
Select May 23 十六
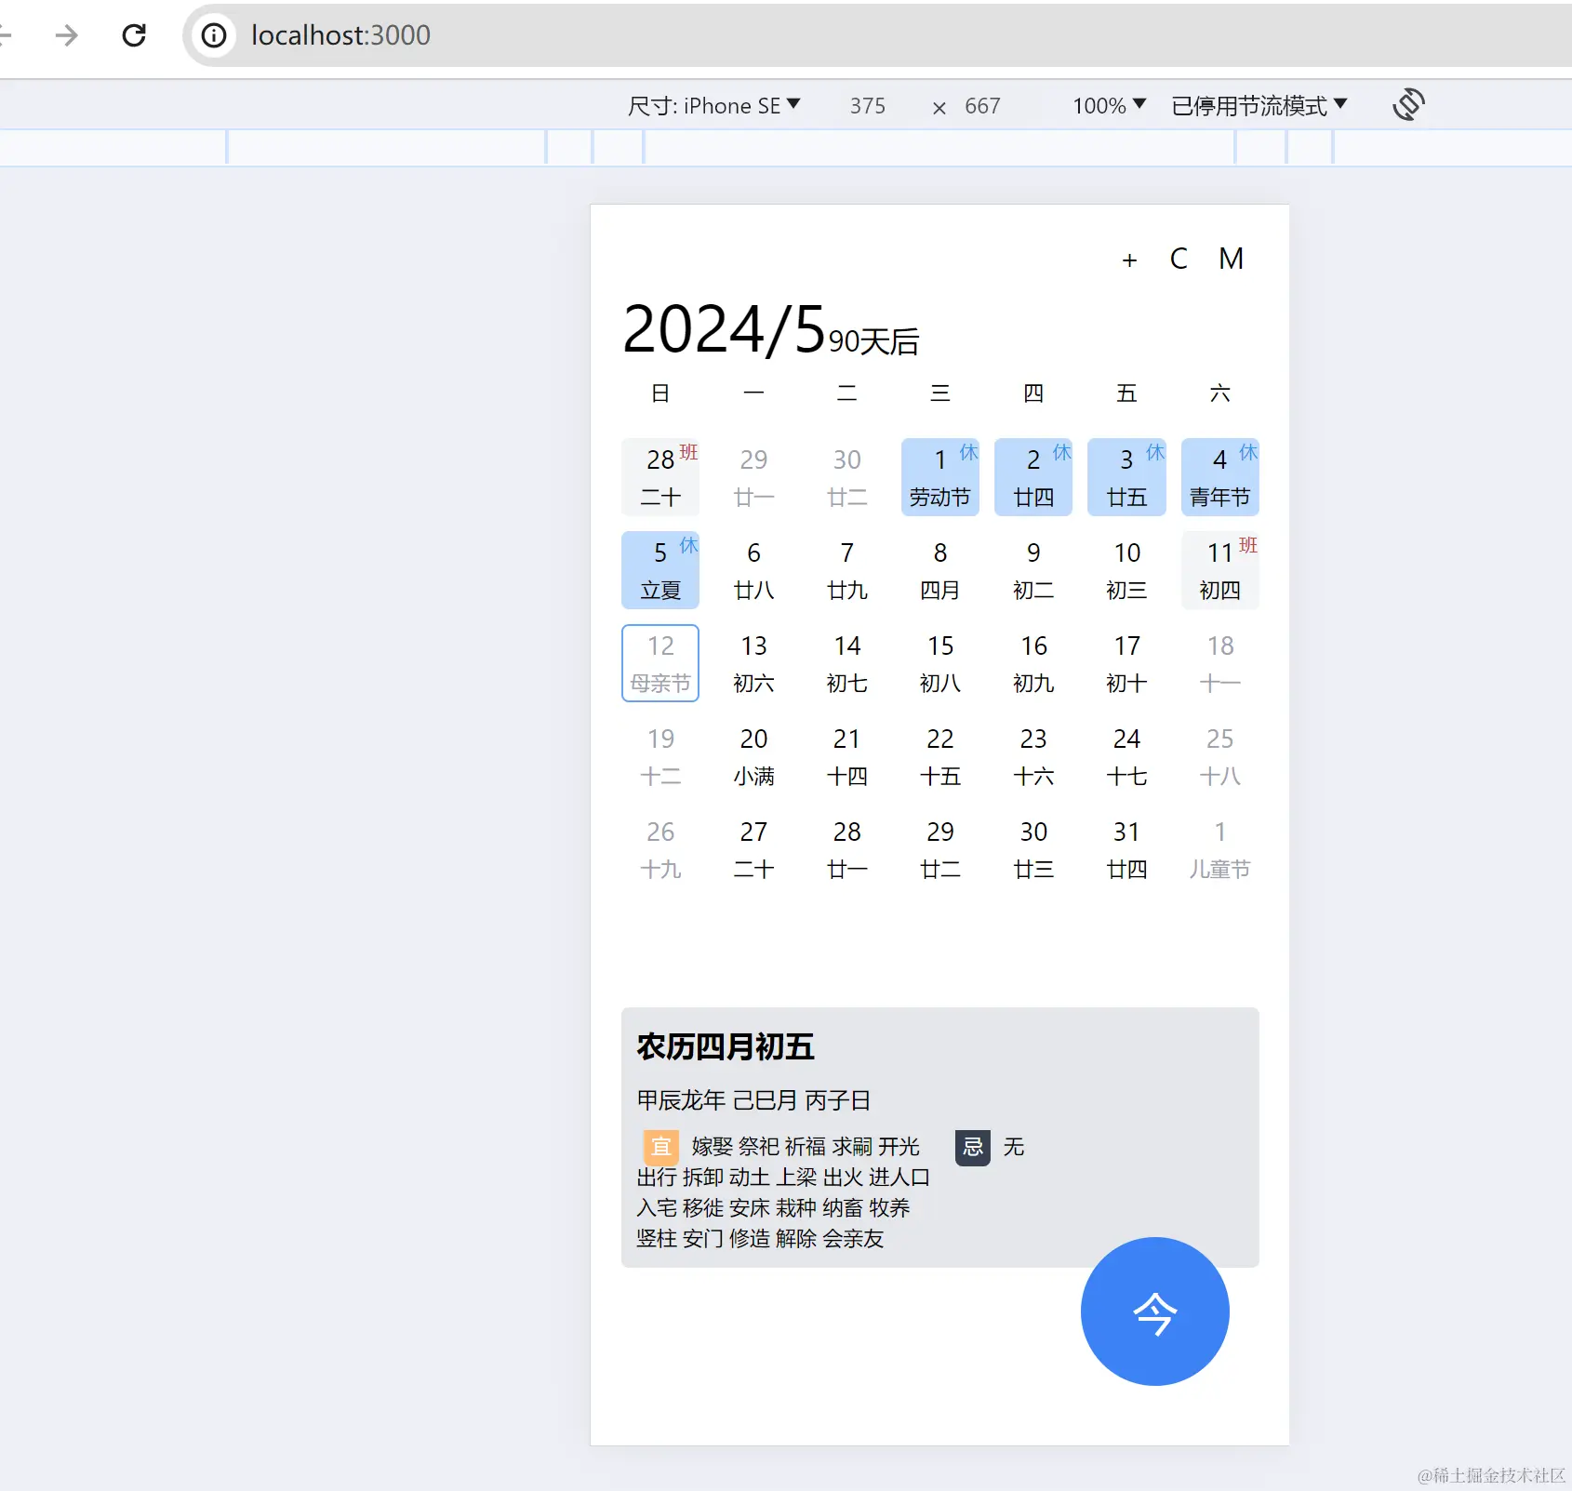pos(1033,756)
